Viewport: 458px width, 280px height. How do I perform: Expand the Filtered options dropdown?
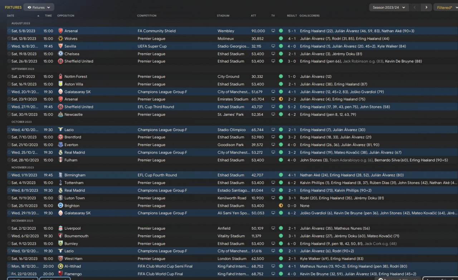click(x=445, y=7)
